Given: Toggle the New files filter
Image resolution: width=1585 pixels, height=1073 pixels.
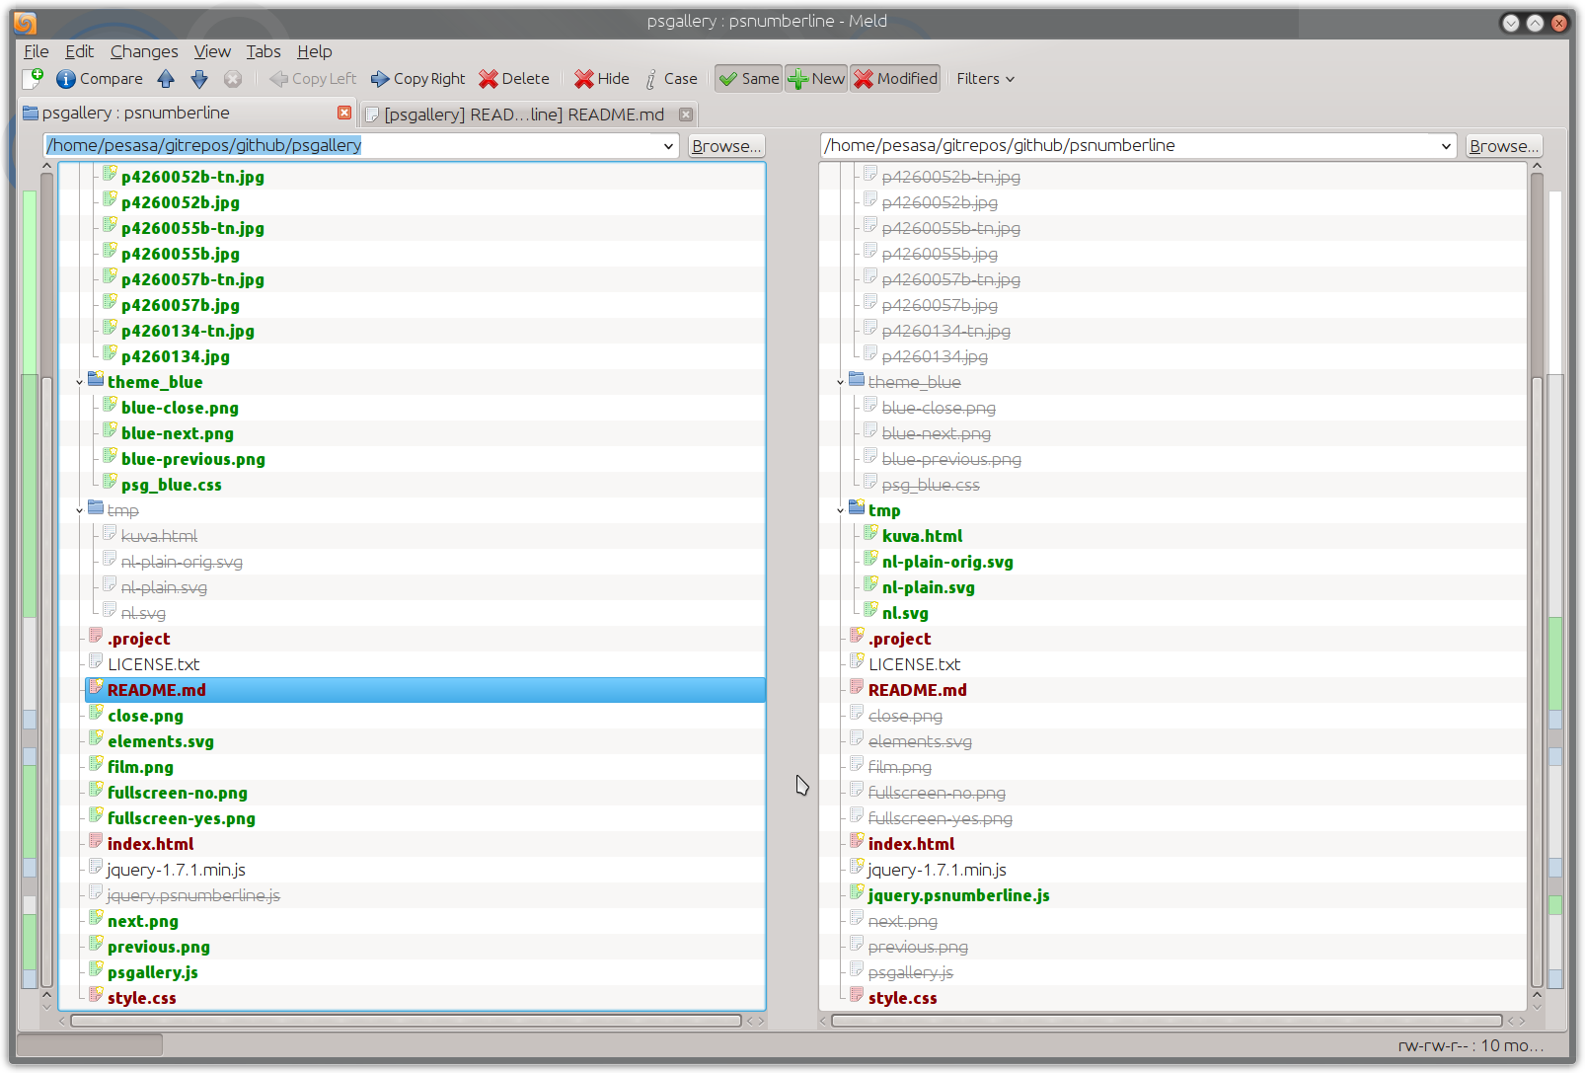Looking at the screenshot, I should (x=816, y=79).
